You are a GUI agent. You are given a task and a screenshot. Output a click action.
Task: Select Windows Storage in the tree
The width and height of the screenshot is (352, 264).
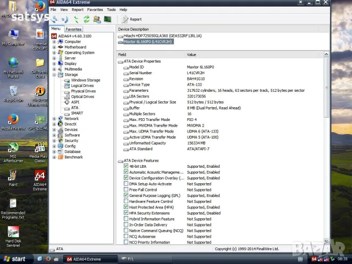[86, 80]
